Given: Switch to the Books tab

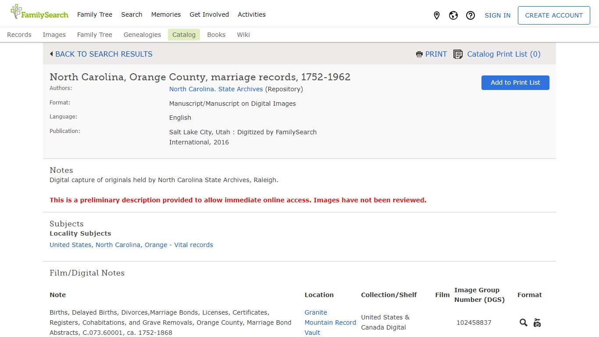Looking at the screenshot, I should coord(216,35).
